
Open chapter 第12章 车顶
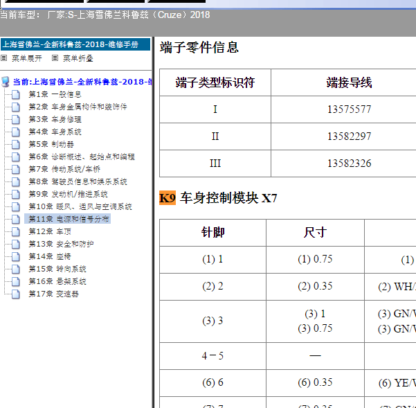pyautogui.click(x=50, y=232)
